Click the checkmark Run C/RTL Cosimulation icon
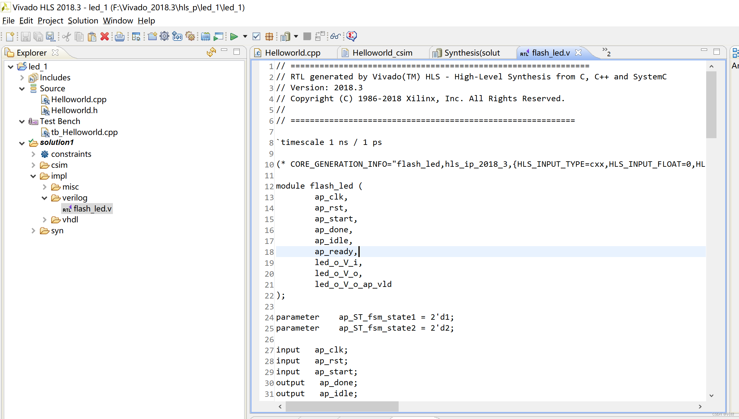The height and width of the screenshot is (419, 739). 256,37
